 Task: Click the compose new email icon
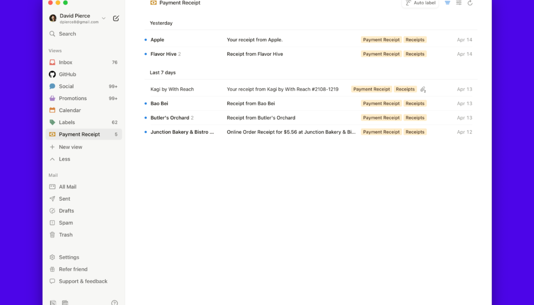click(x=116, y=18)
